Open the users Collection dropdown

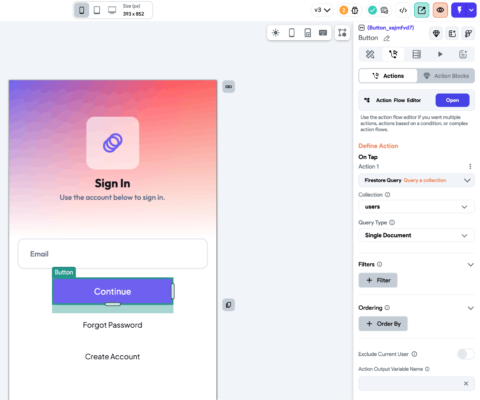pyautogui.click(x=416, y=207)
